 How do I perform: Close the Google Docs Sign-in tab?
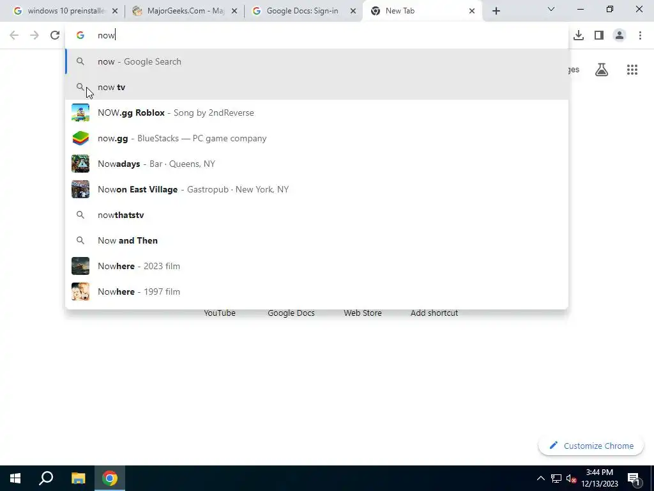coord(353,11)
